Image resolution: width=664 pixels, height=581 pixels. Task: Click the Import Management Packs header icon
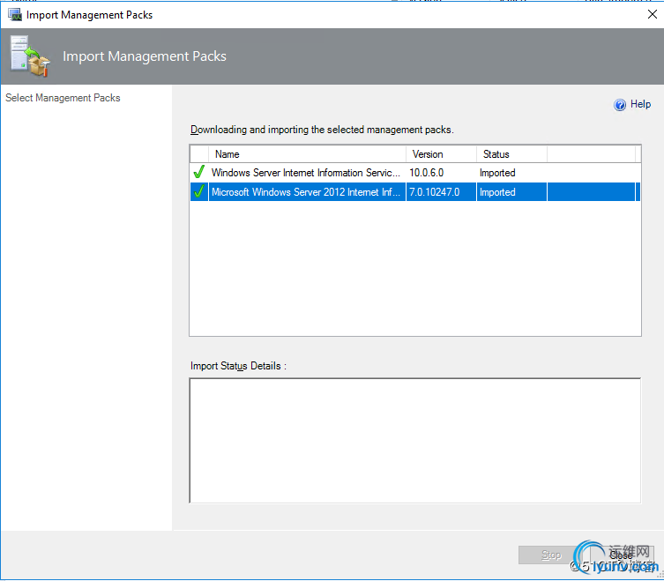30,56
